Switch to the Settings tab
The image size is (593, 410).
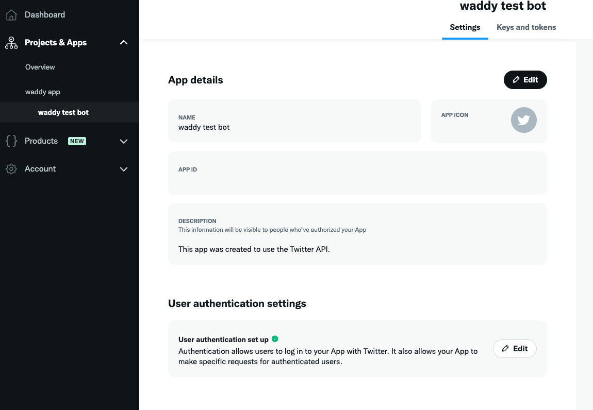click(465, 27)
